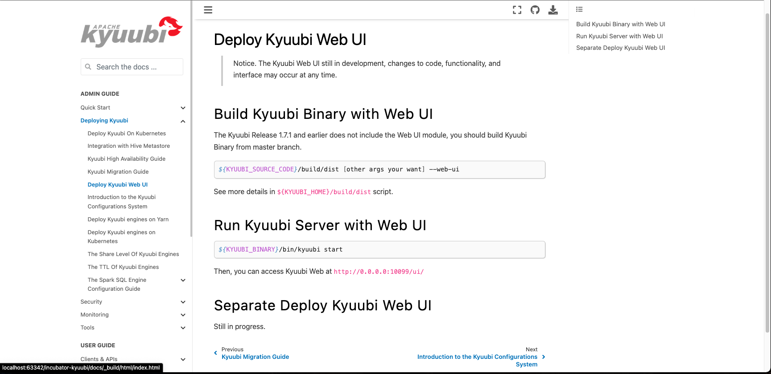Jump to Build Kyuubi Binary with Web UI
This screenshot has height=374, width=771.
pyautogui.click(x=621, y=24)
